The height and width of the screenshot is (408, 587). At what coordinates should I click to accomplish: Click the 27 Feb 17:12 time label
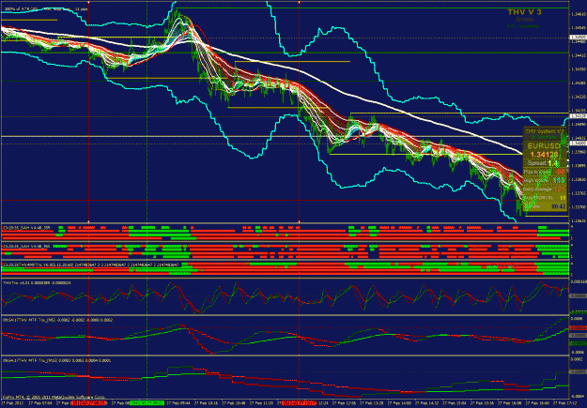[x=565, y=403]
